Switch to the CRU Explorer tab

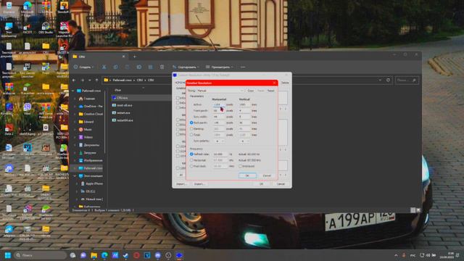point(99,57)
